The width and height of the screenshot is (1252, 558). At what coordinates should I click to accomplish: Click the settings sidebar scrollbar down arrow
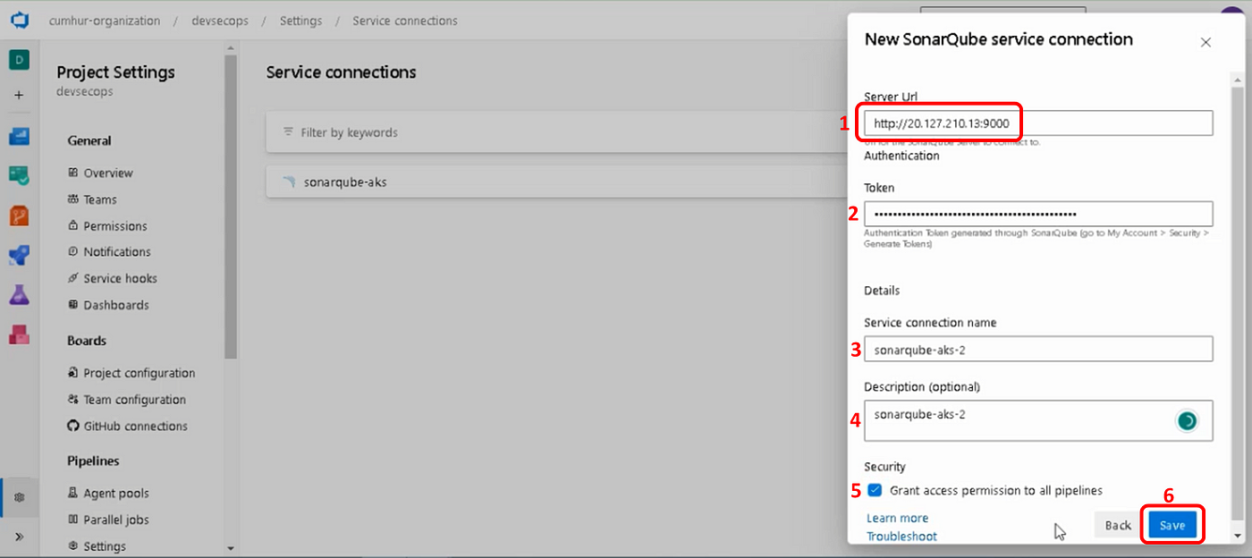click(231, 548)
